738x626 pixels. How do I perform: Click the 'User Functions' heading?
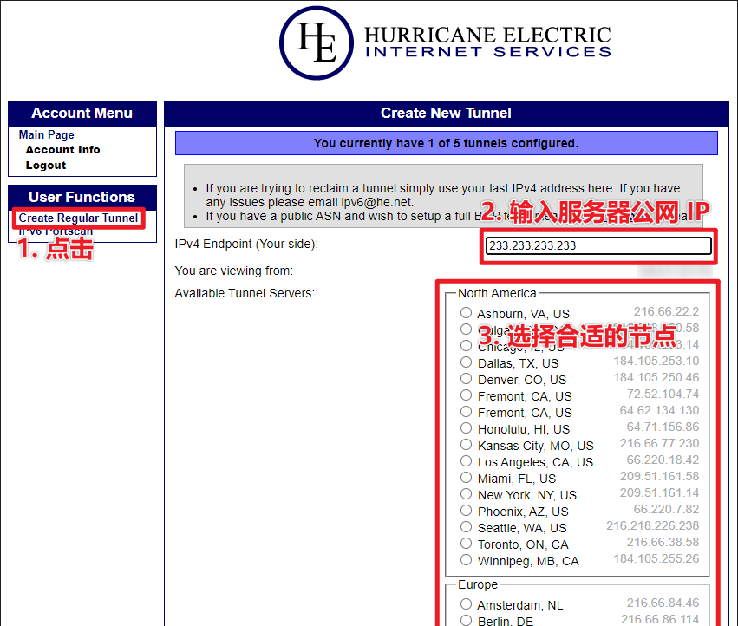pos(82,197)
